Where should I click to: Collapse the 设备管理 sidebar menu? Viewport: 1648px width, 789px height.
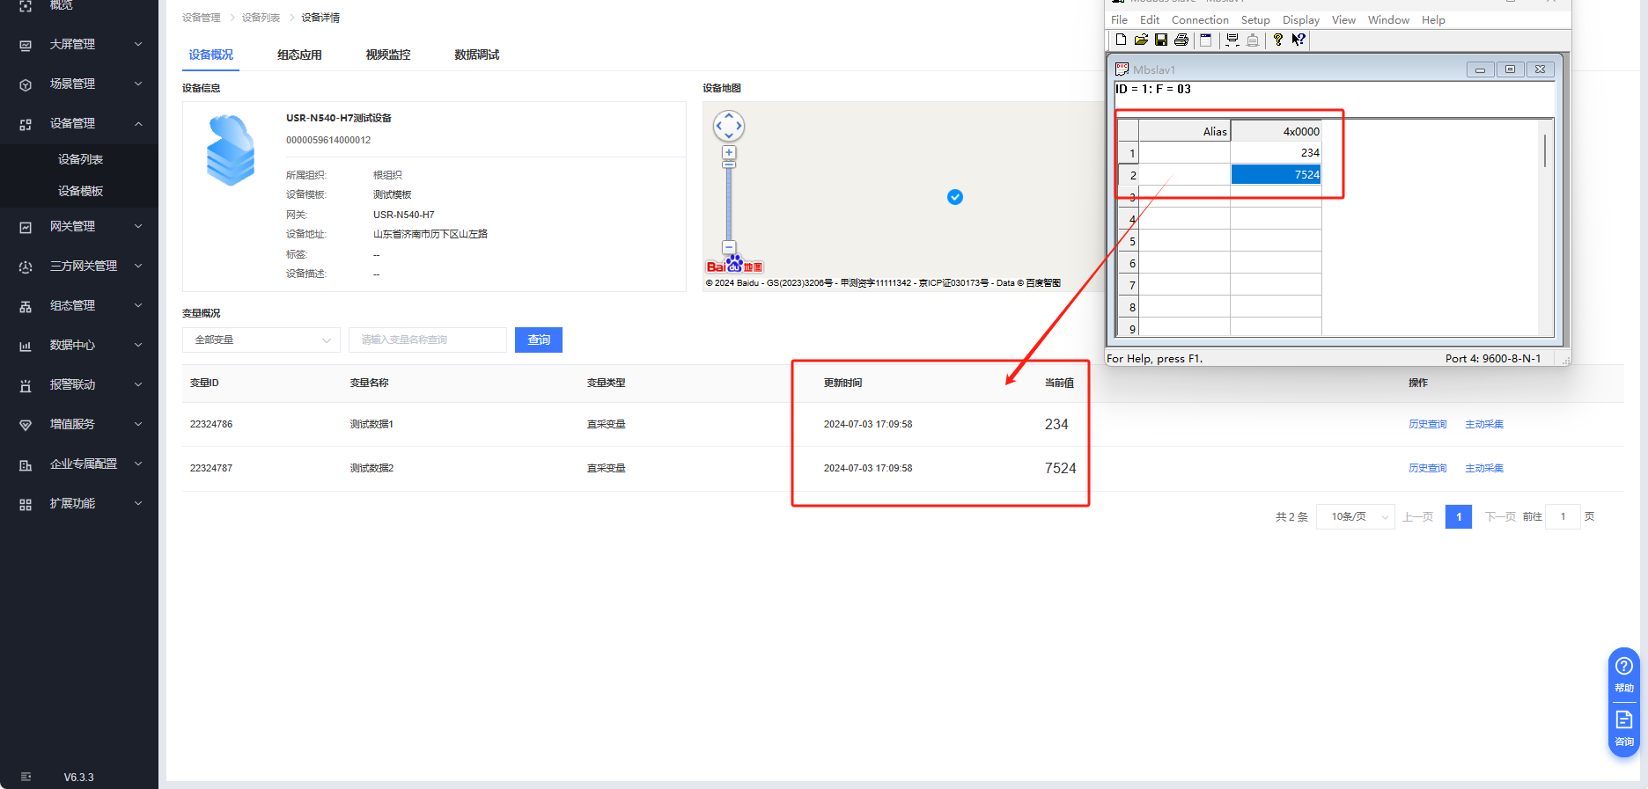click(x=79, y=124)
